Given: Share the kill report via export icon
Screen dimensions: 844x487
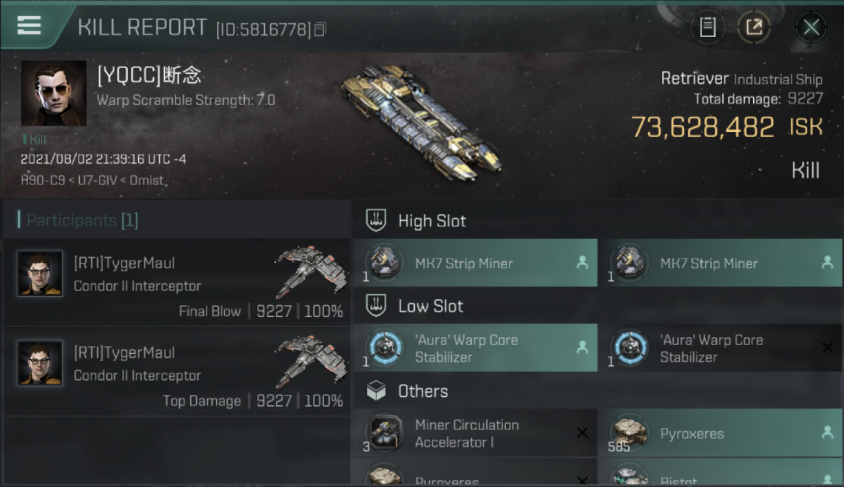Looking at the screenshot, I should pyautogui.click(x=754, y=27).
